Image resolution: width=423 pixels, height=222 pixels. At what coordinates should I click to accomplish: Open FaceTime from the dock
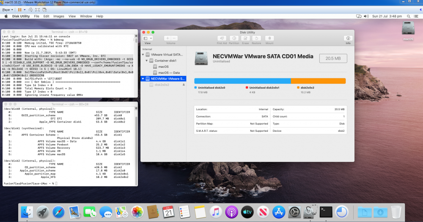pos(90,212)
